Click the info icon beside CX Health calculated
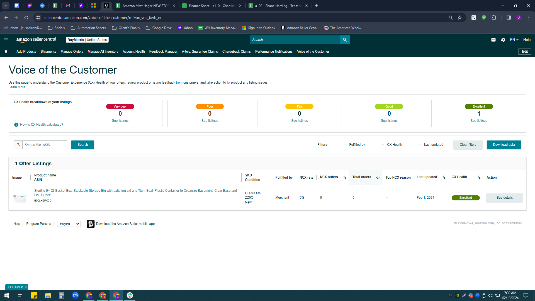The width and height of the screenshot is (535, 301). (16, 125)
